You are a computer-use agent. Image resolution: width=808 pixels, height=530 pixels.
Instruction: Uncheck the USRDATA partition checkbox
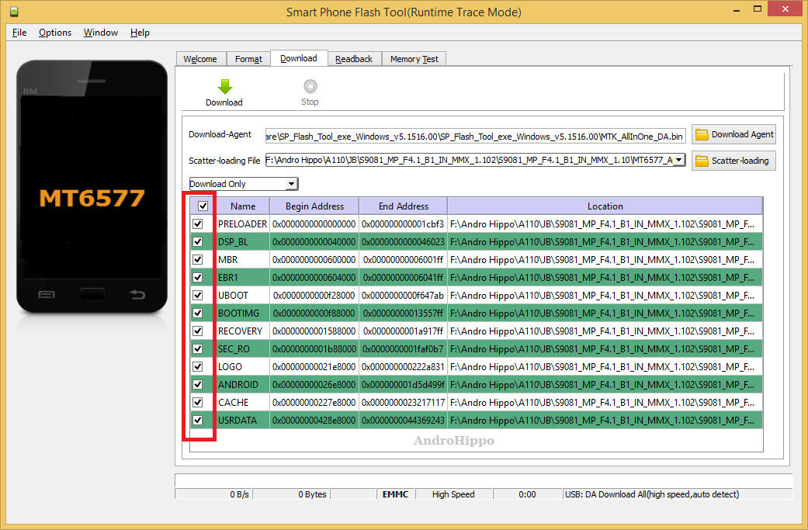pyautogui.click(x=199, y=420)
